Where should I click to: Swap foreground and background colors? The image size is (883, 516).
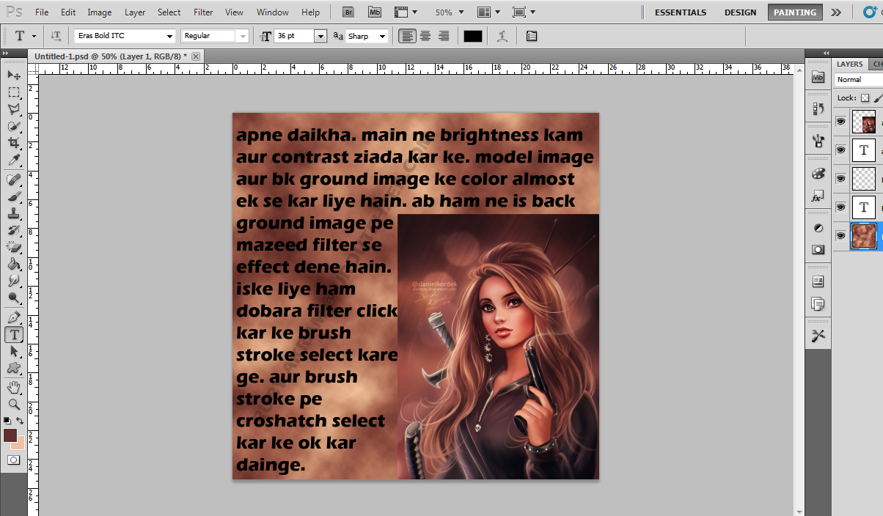[20, 421]
